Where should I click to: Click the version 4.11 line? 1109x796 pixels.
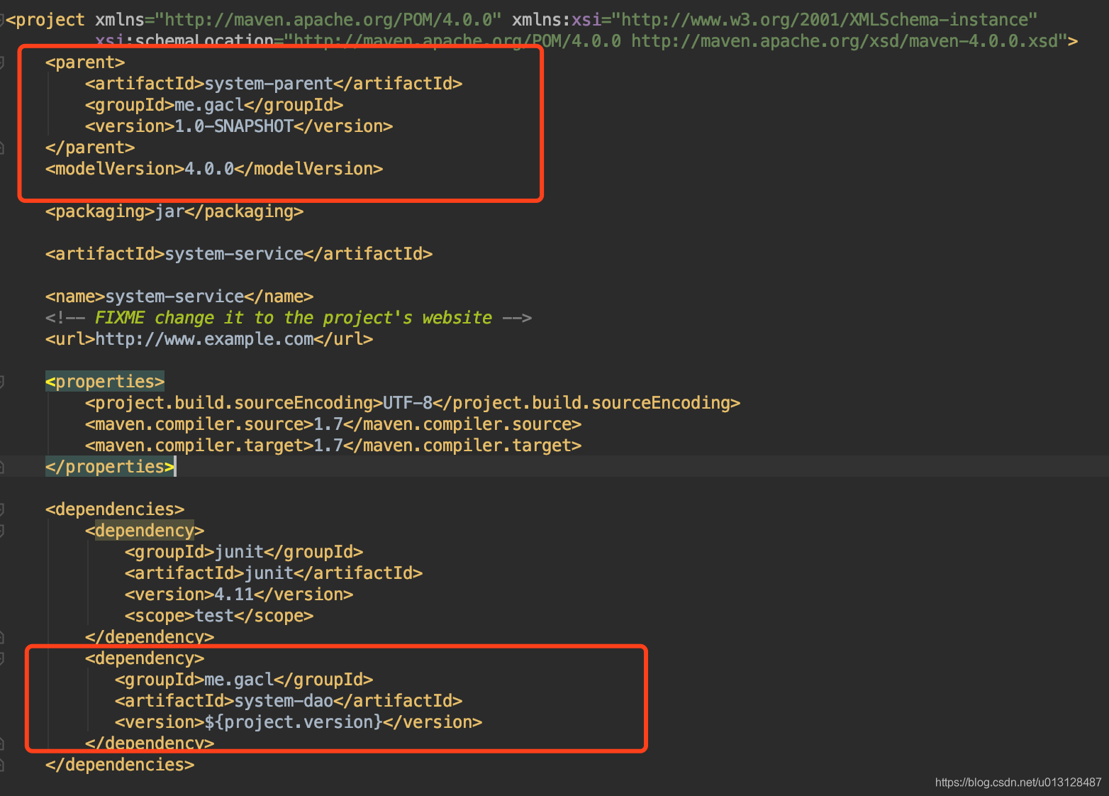(239, 595)
